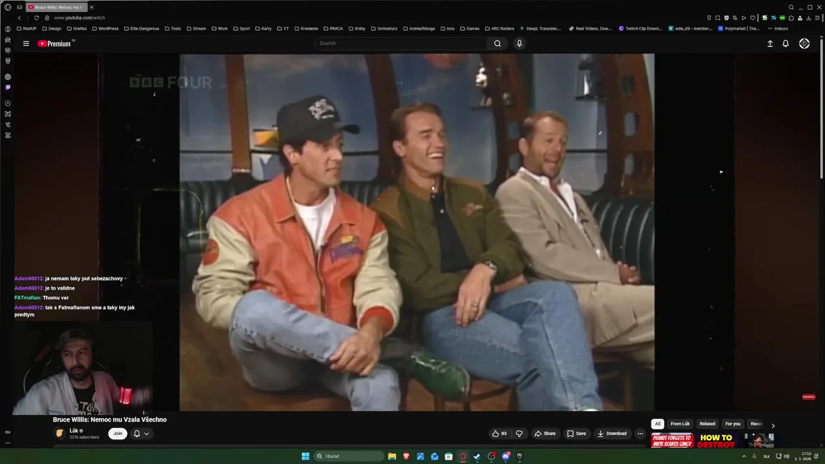Open the Stream bookmarks folder

[196, 28]
